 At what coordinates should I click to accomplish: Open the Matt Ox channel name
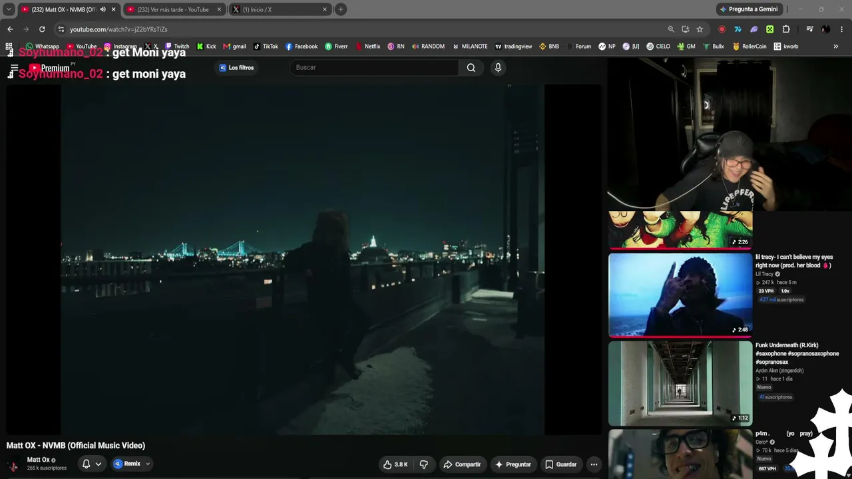[x=38, y=460]
